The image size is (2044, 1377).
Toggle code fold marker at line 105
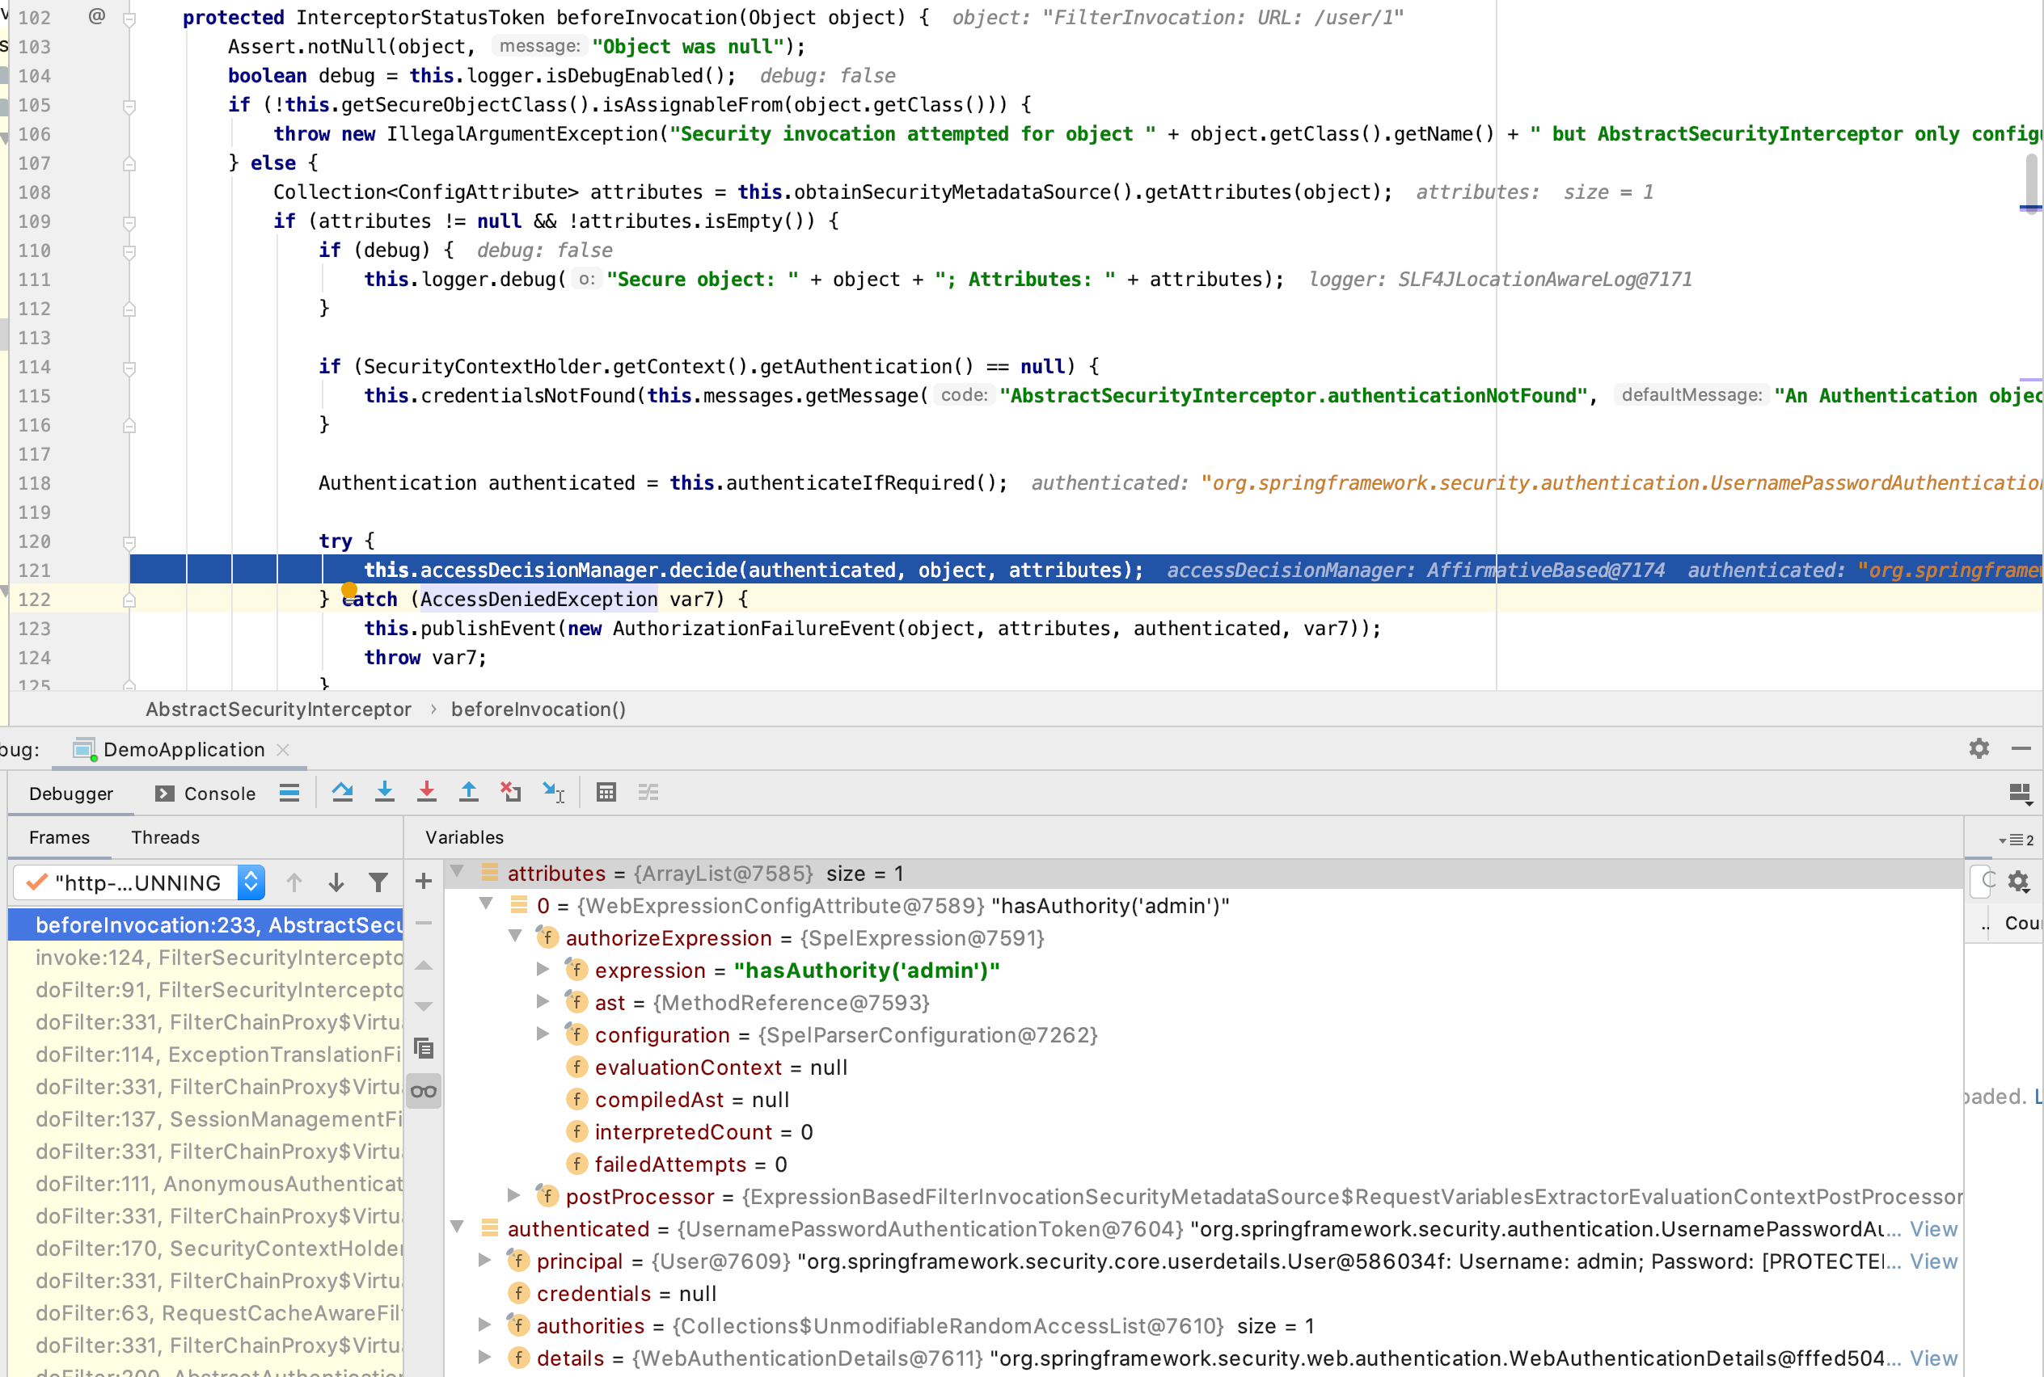pos(129,106)
